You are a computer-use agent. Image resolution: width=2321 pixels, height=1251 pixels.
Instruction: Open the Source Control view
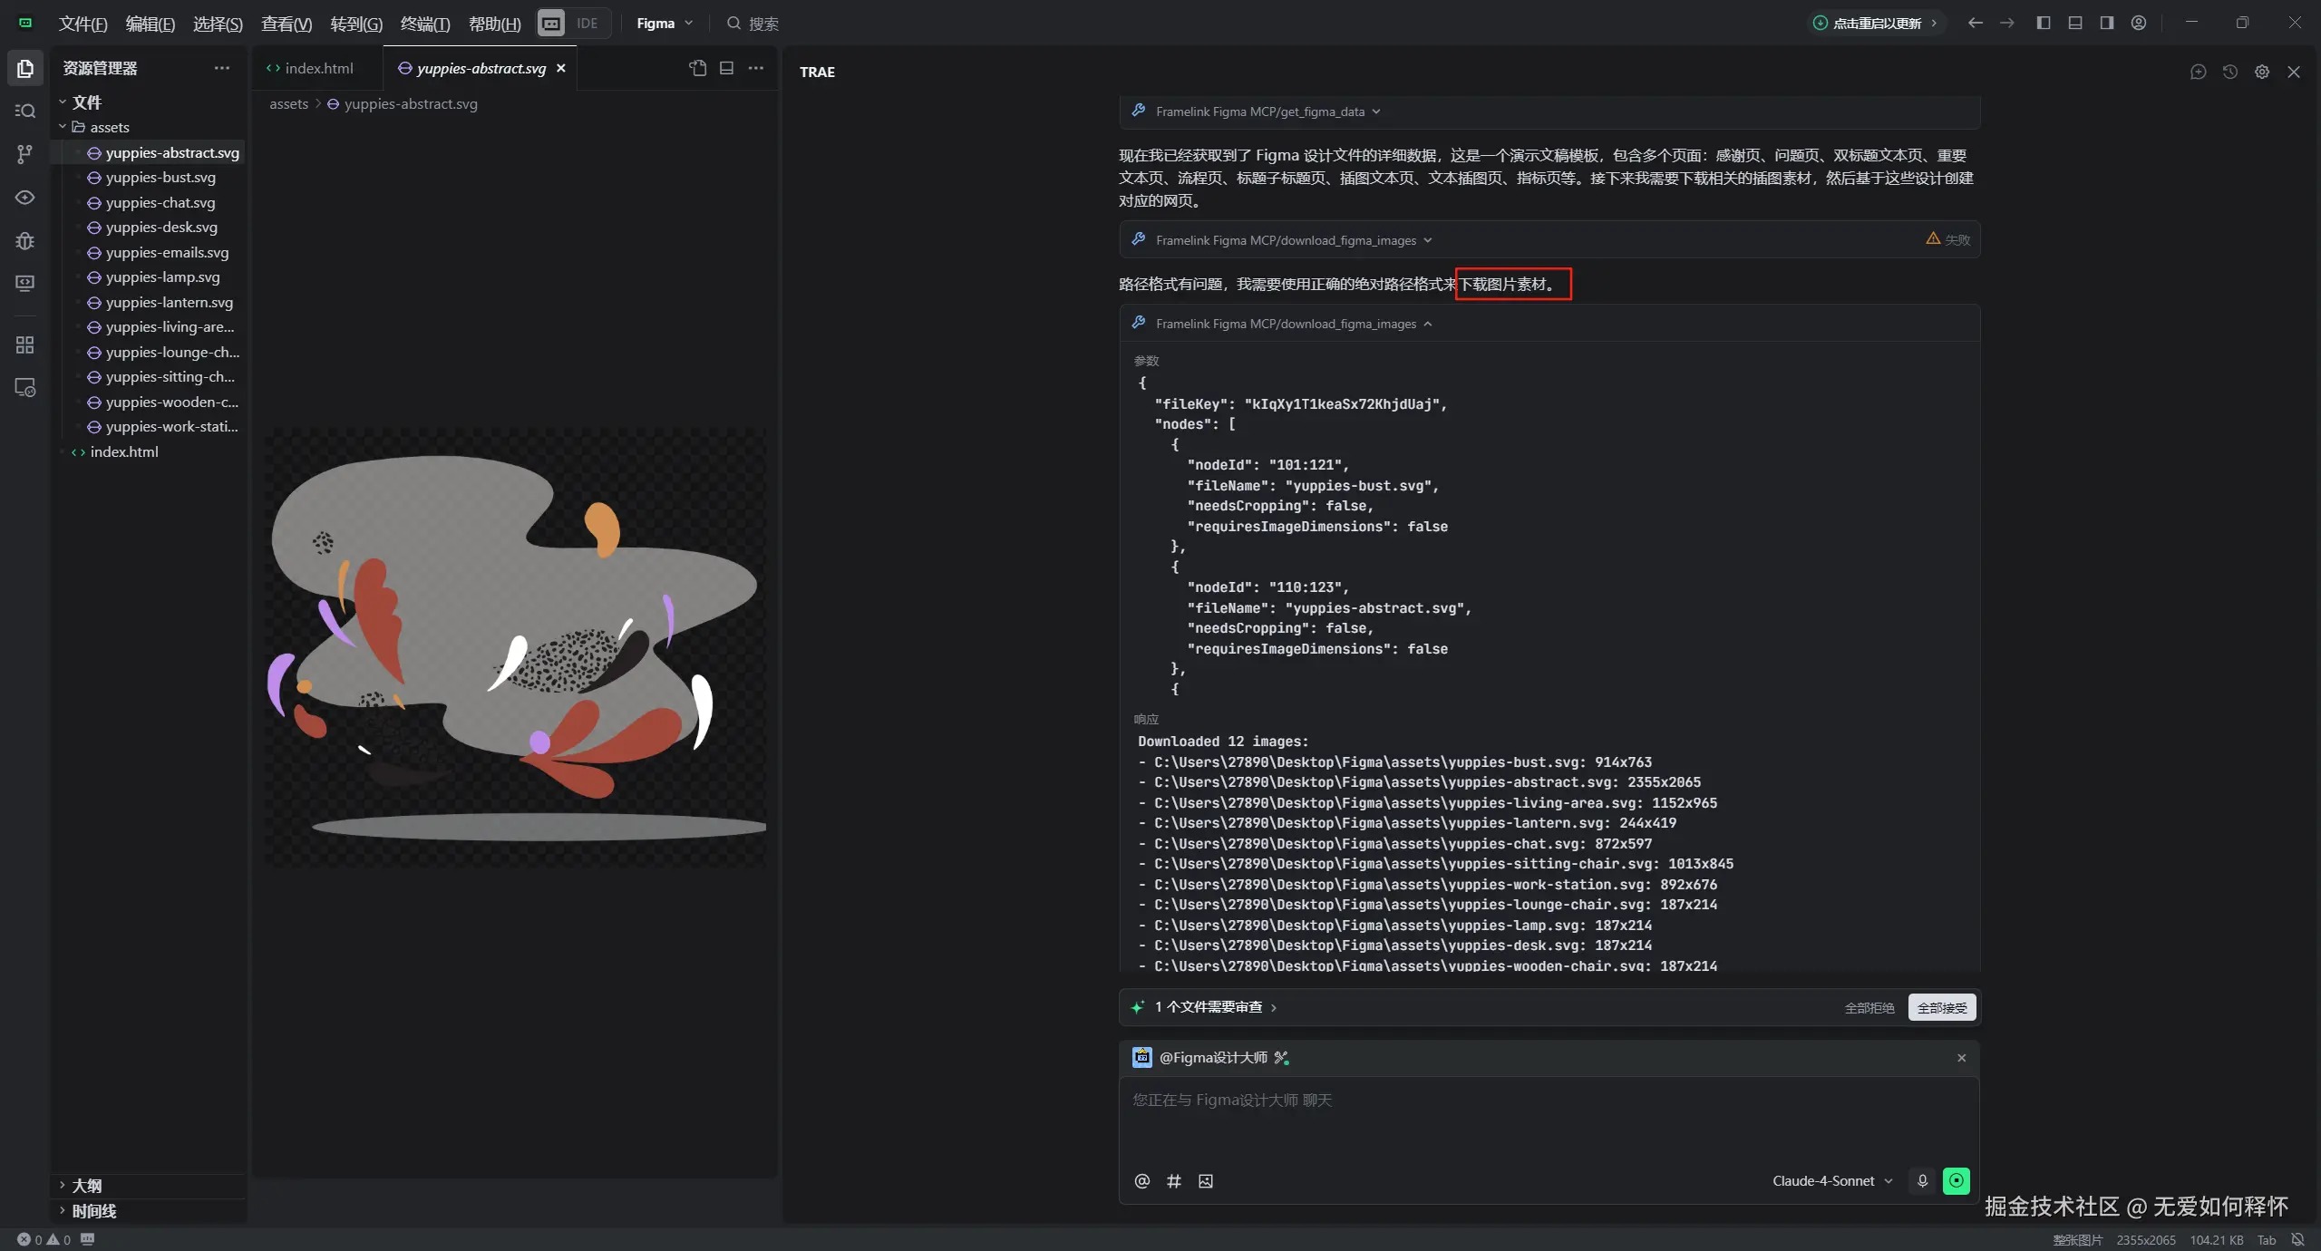click(x=25, y=154)
